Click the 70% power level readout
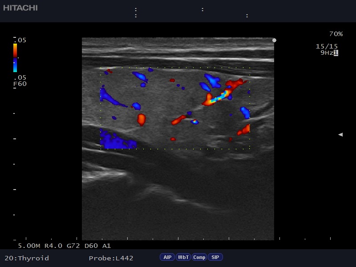356x267 pixels. pyautogui.click(x=336, y=34)
